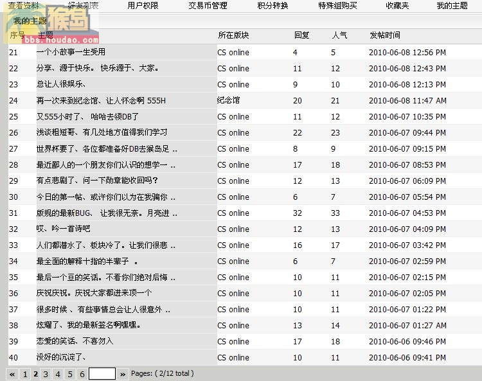482x381 pixels.
Task: Click CS online board in row 40
Action: coord(233,358)
